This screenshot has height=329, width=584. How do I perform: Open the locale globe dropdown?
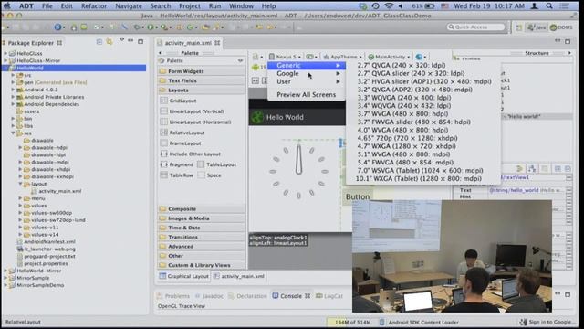421,57
